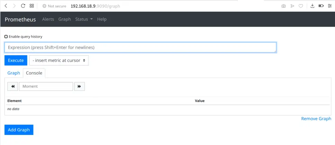This screenshot has width=335, height=145.
Task: Click the heart bookmark icon
Action: click(x=301, y=6)
